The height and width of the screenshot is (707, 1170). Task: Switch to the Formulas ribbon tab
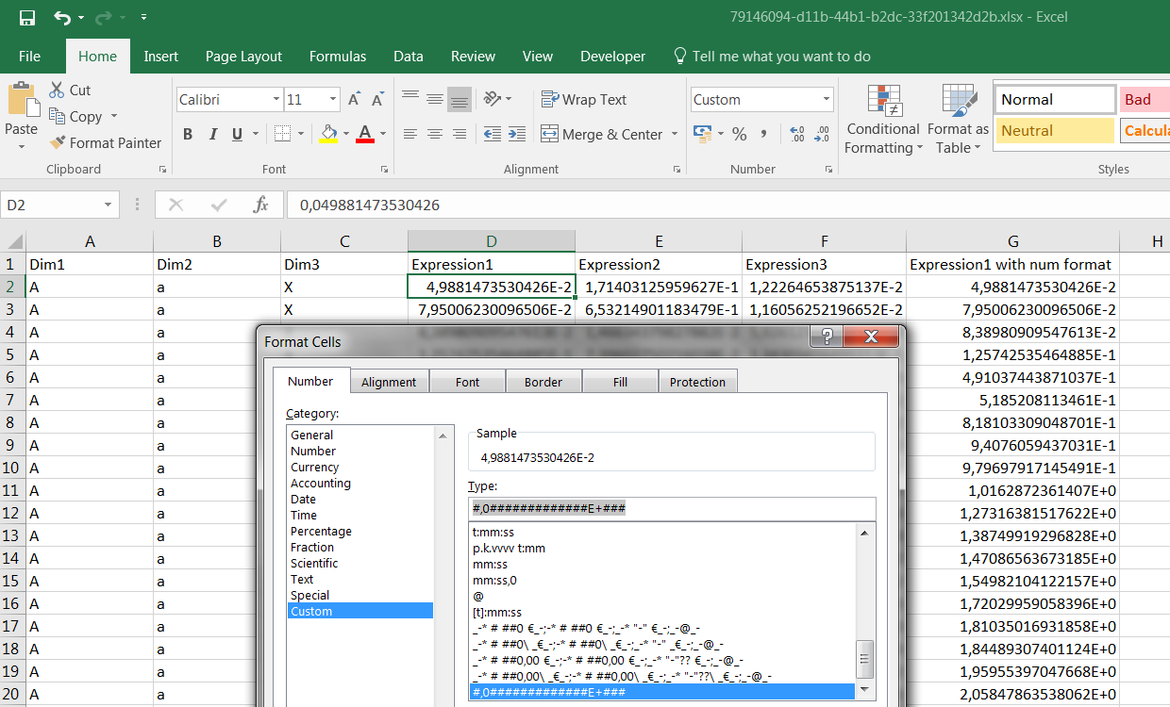[x=338, y=57]
